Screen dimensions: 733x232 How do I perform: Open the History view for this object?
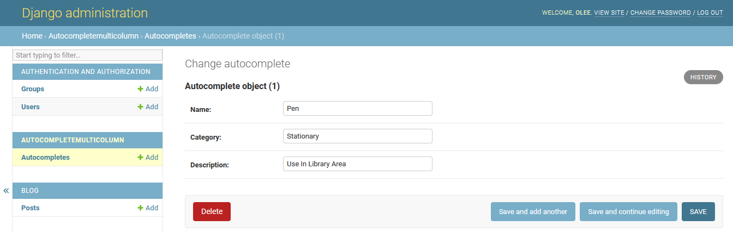click(x=703, y=77)
